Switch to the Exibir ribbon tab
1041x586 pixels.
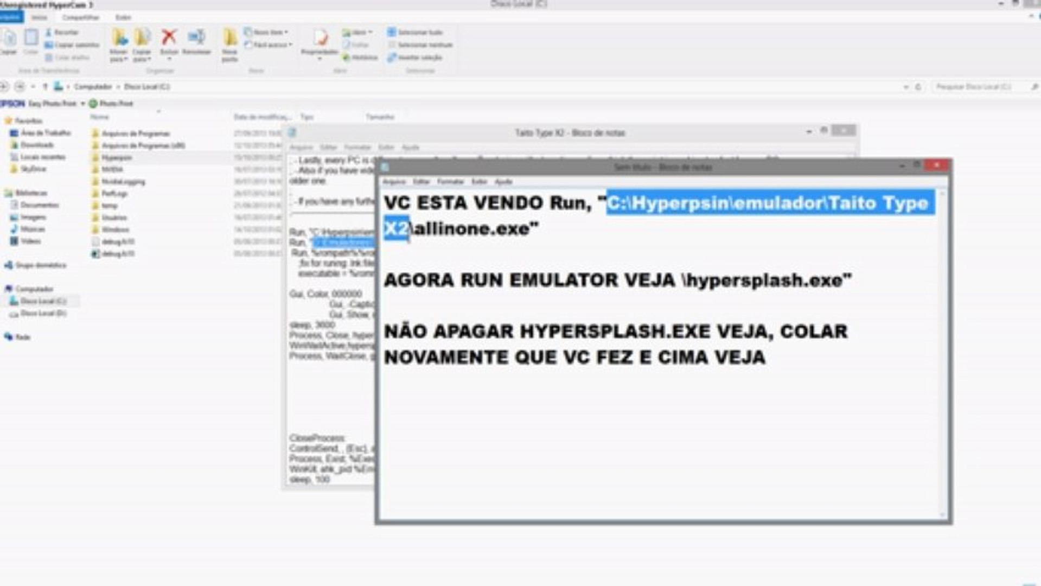(x=123, y=17)
